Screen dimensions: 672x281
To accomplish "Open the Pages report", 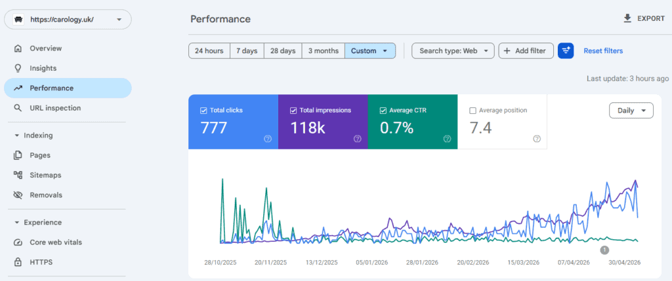I will tap(68, 155).
